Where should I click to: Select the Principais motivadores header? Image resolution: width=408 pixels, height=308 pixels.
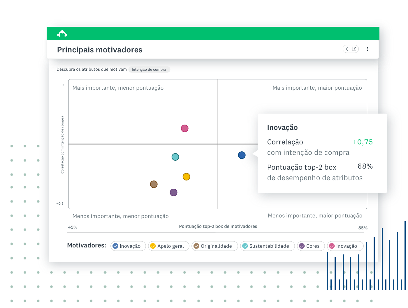[99, 49]
